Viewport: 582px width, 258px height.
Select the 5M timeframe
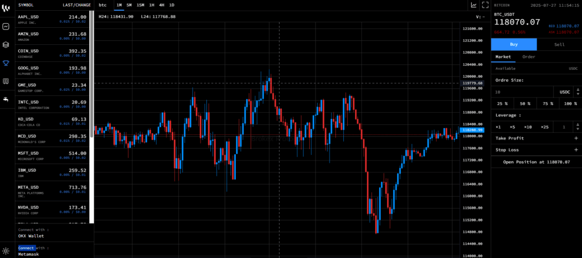pos(129,5)
